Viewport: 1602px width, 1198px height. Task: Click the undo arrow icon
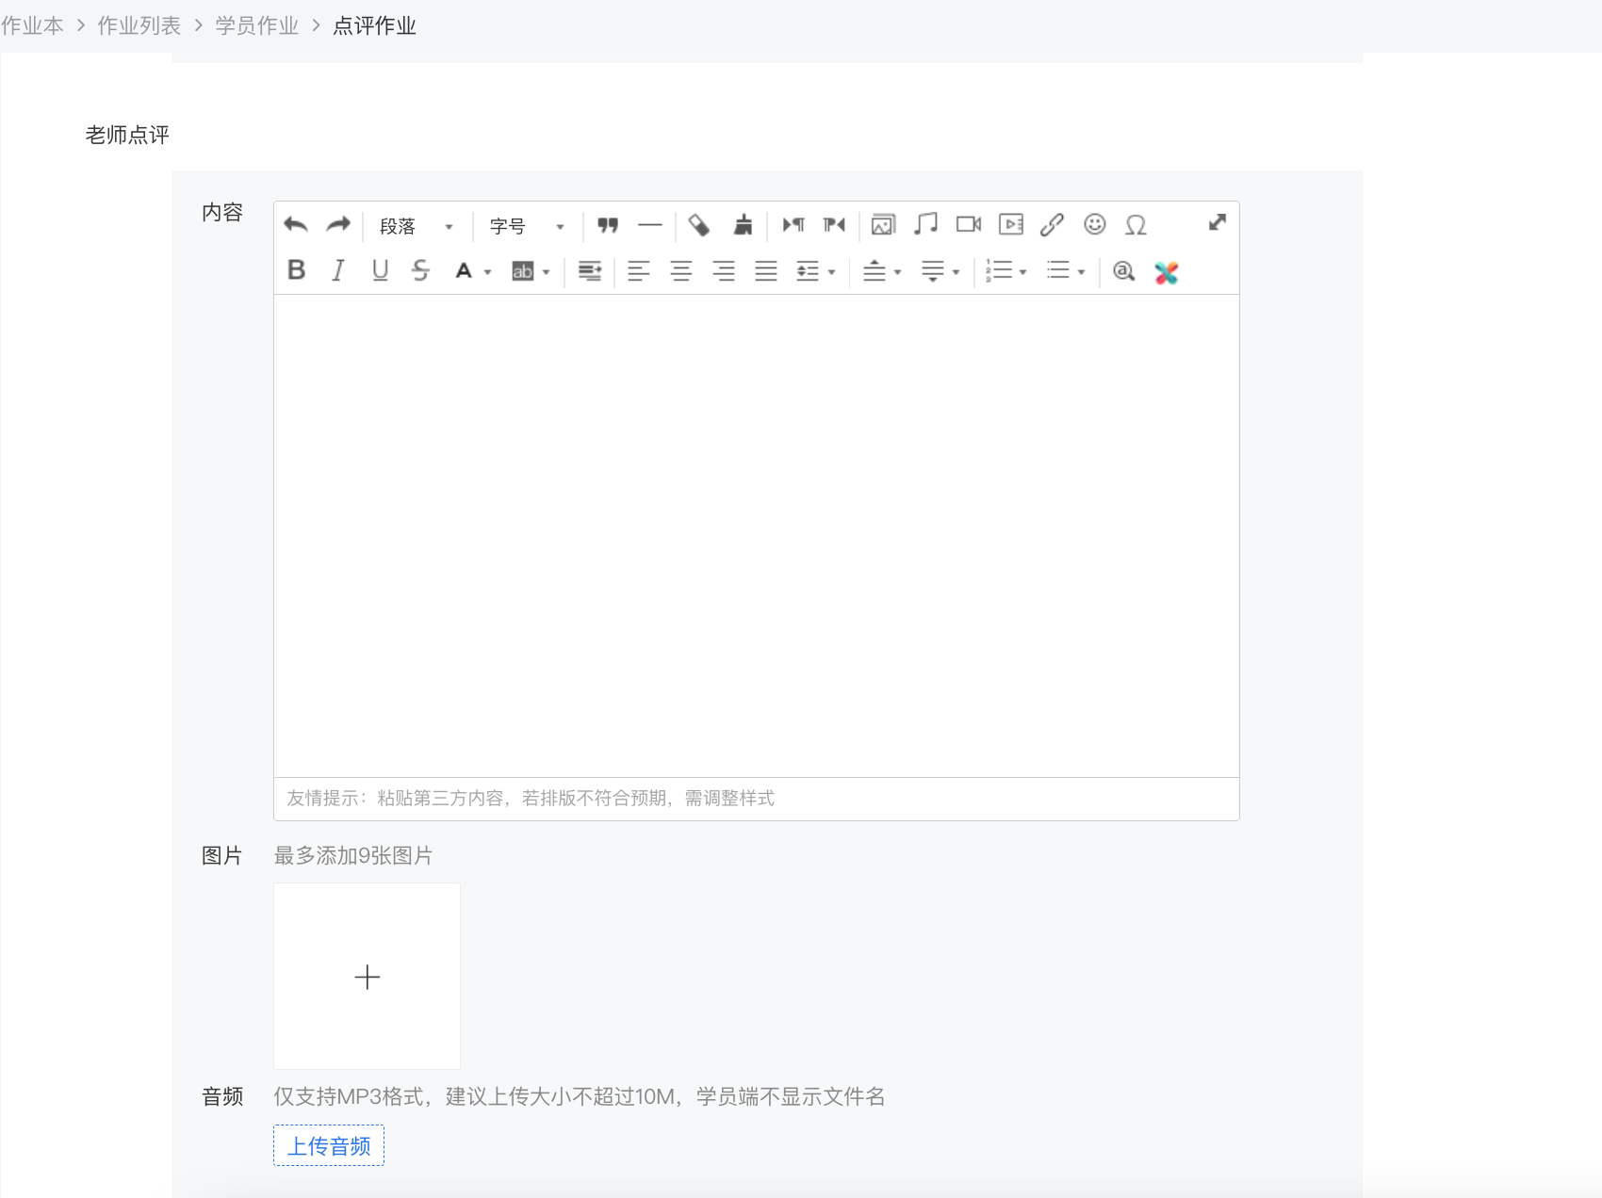pos(296,225)
